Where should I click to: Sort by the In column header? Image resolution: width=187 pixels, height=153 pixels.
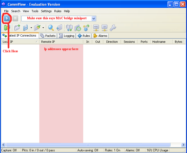coord(88,42)
